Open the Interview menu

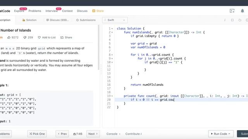(x=52, y=11)
